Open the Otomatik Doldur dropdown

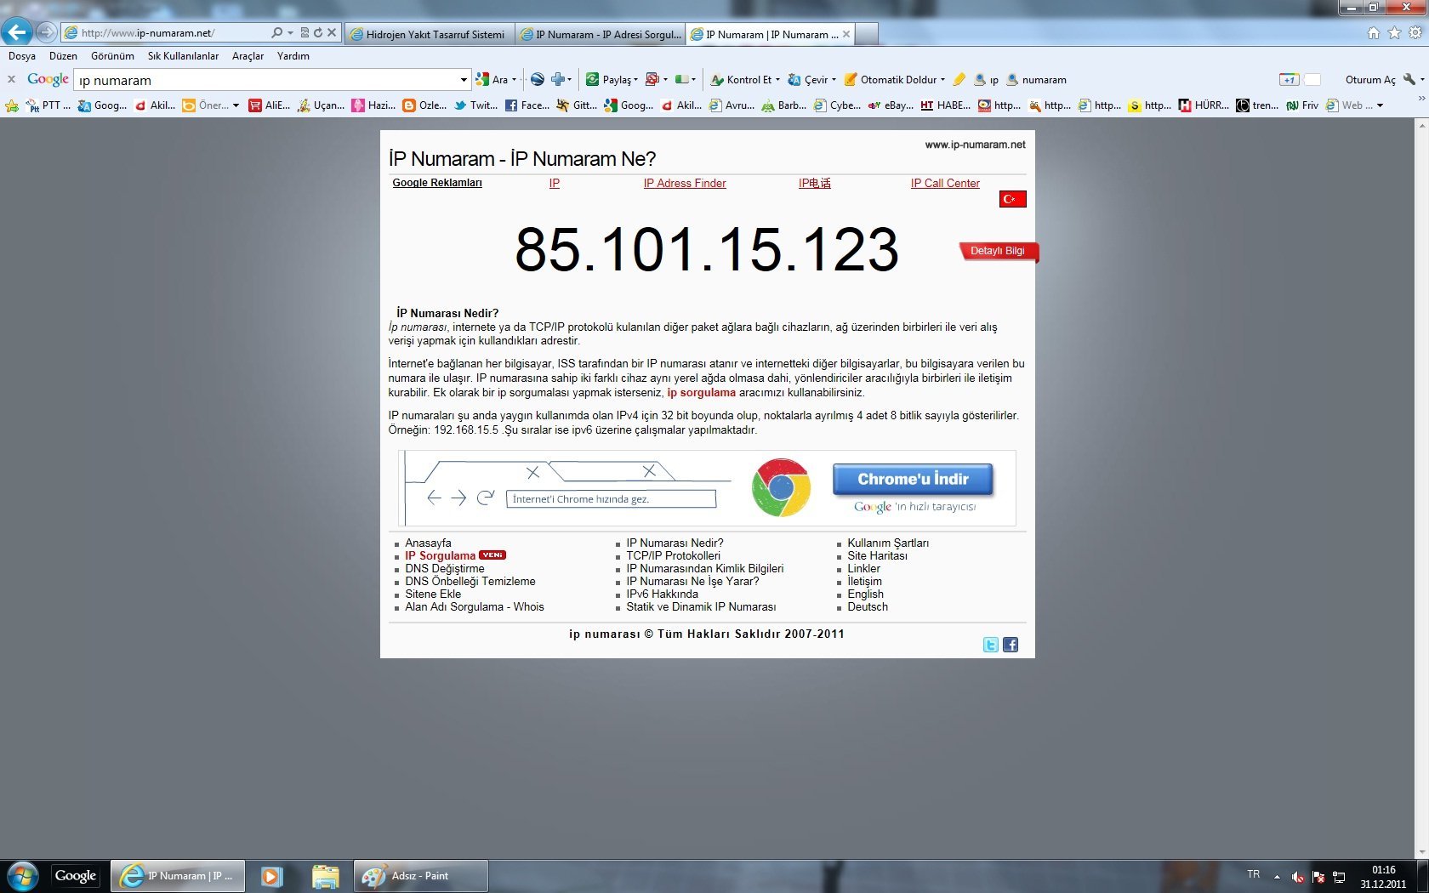click(x=942, y=80)
